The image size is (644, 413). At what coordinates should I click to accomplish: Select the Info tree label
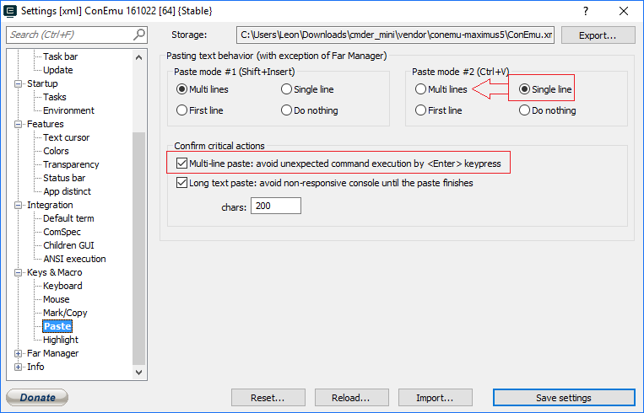click(x=35, y=367)
